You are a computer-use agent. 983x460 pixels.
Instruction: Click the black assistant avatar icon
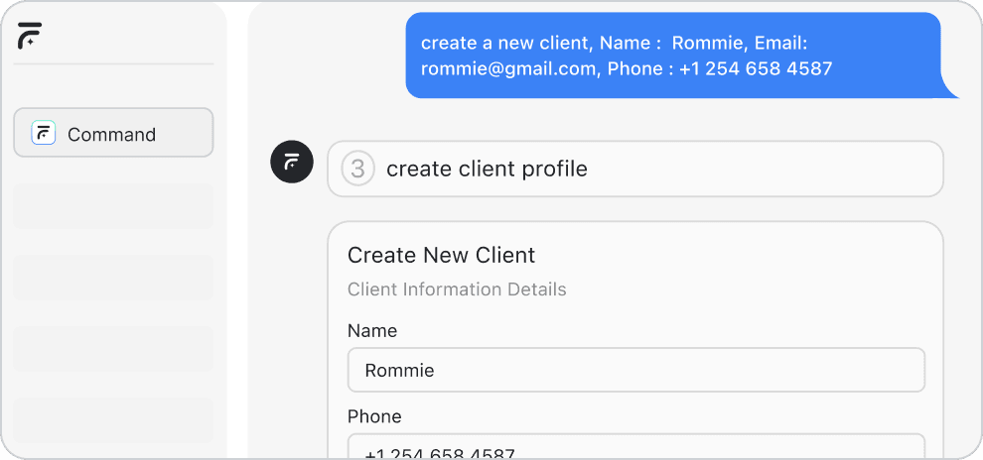click(292, 163)
